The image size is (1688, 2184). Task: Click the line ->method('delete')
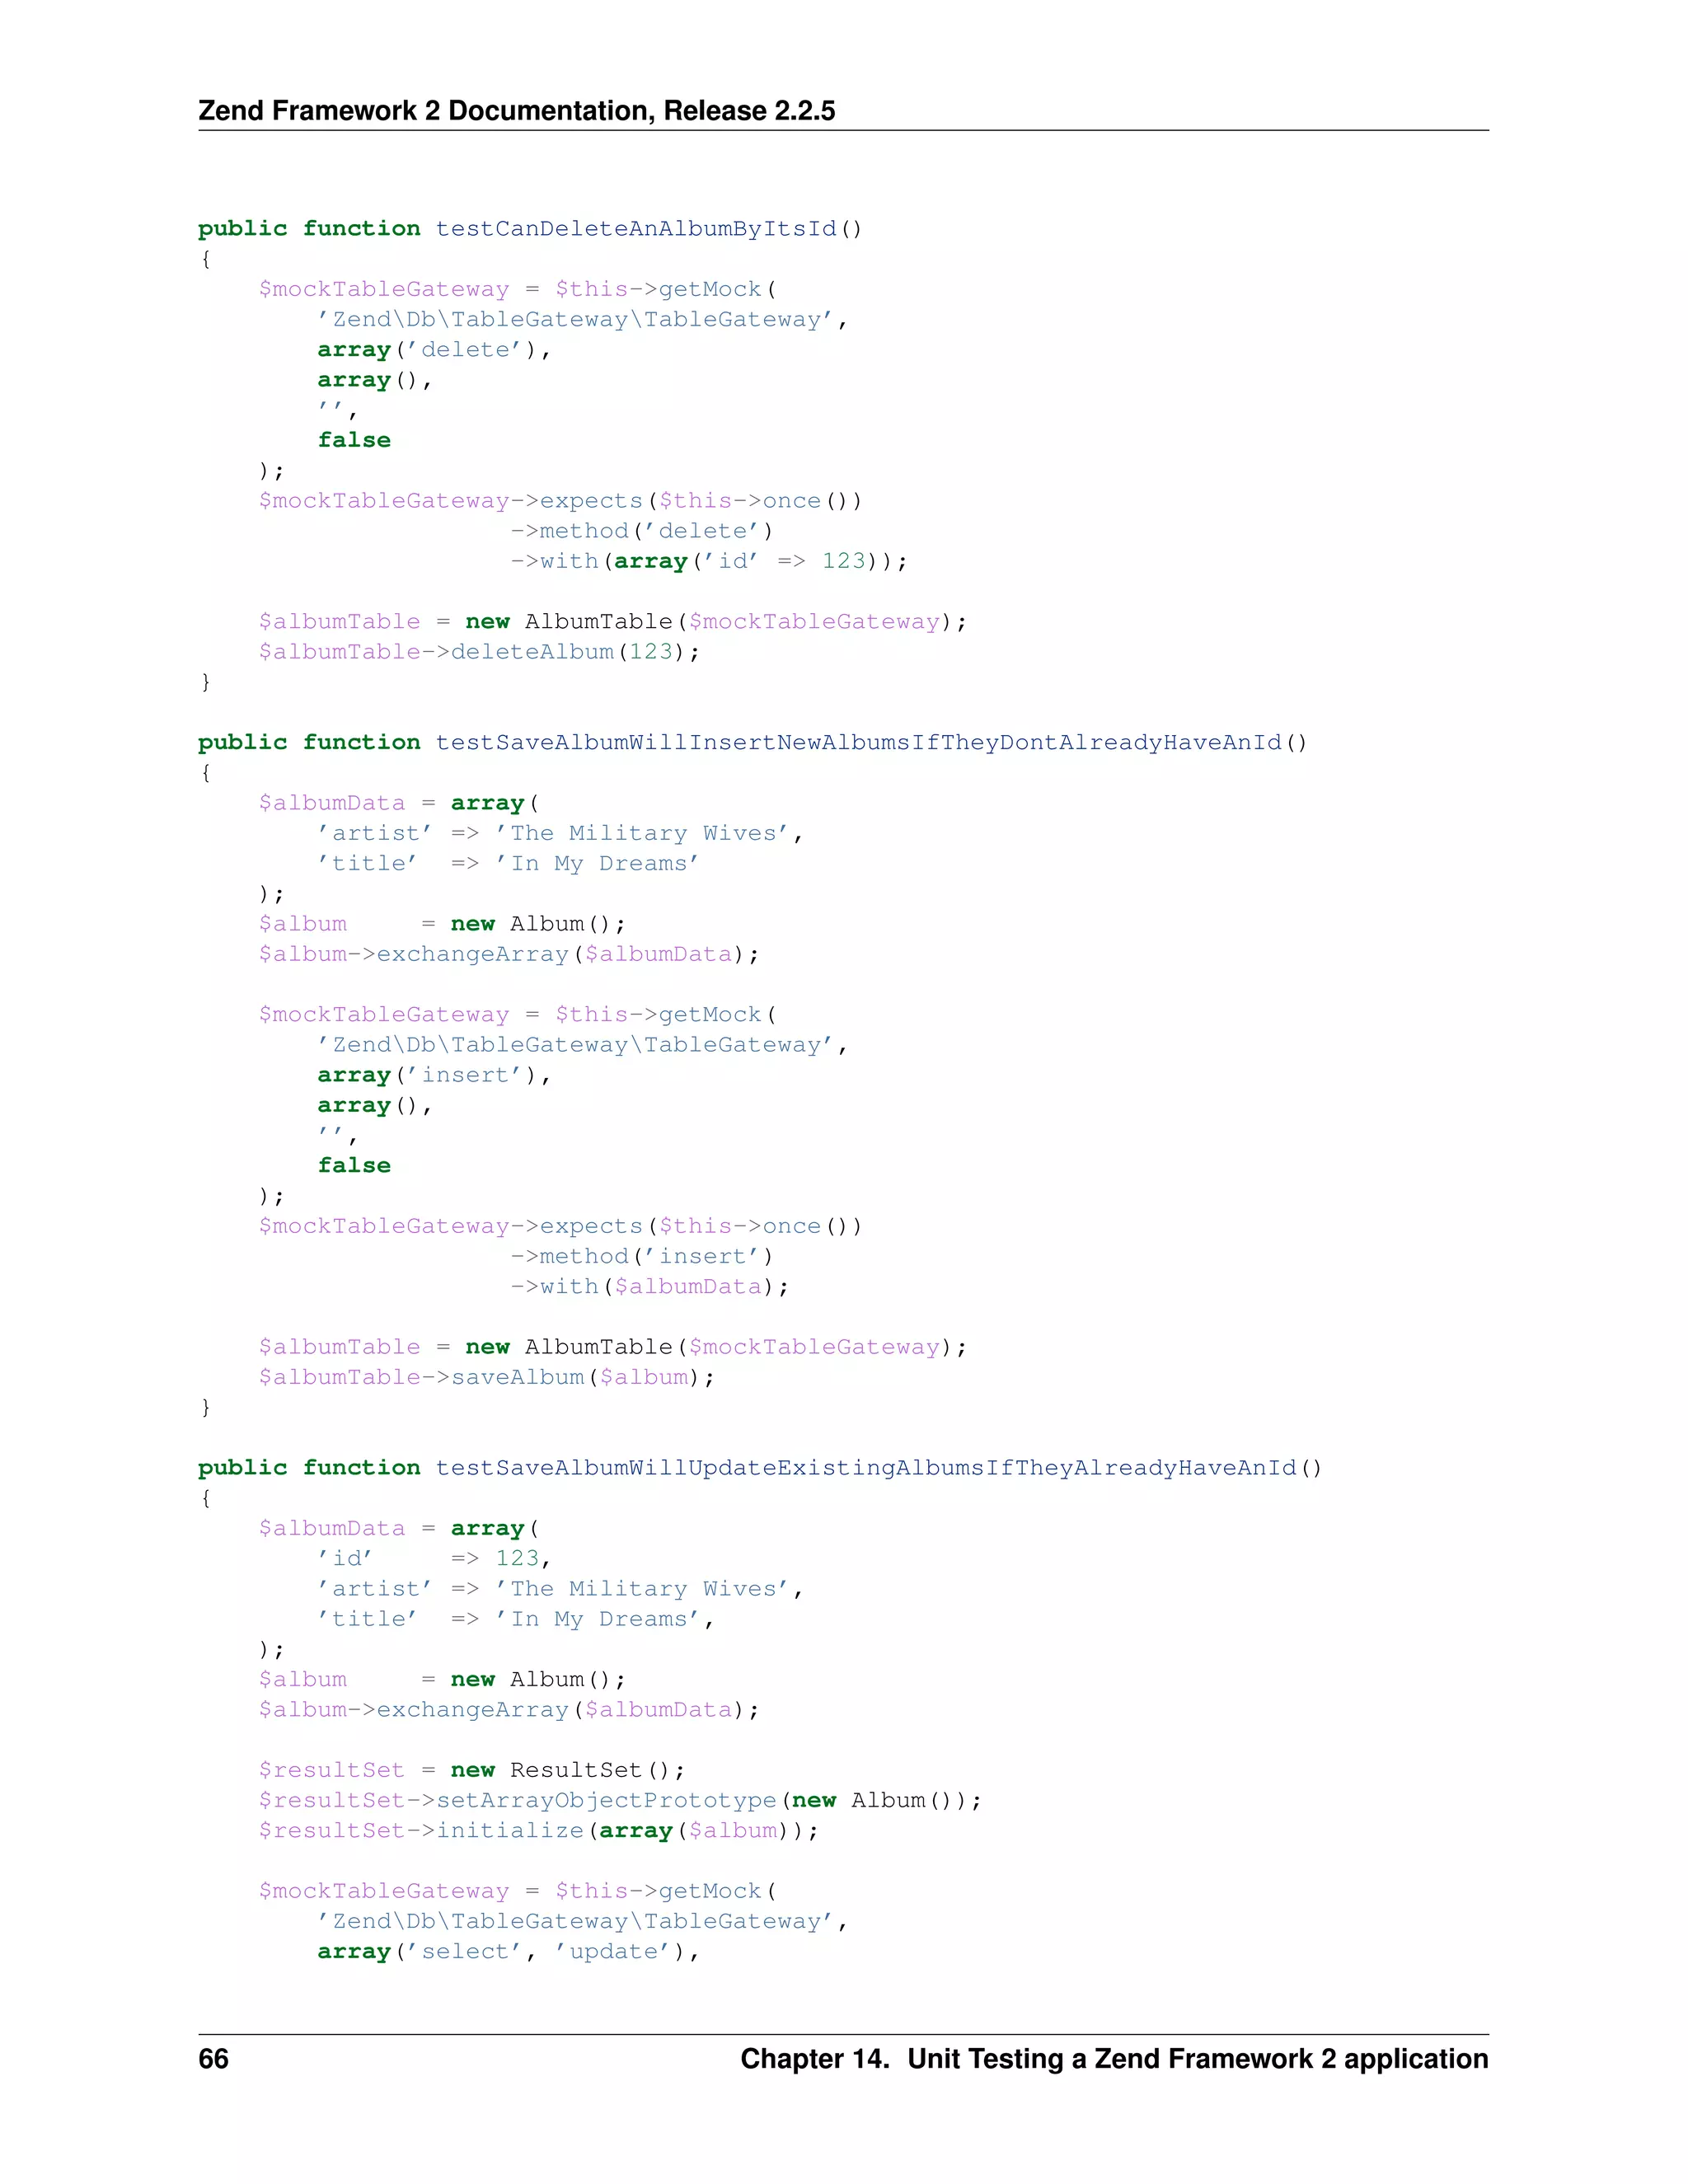pos(641,531)
